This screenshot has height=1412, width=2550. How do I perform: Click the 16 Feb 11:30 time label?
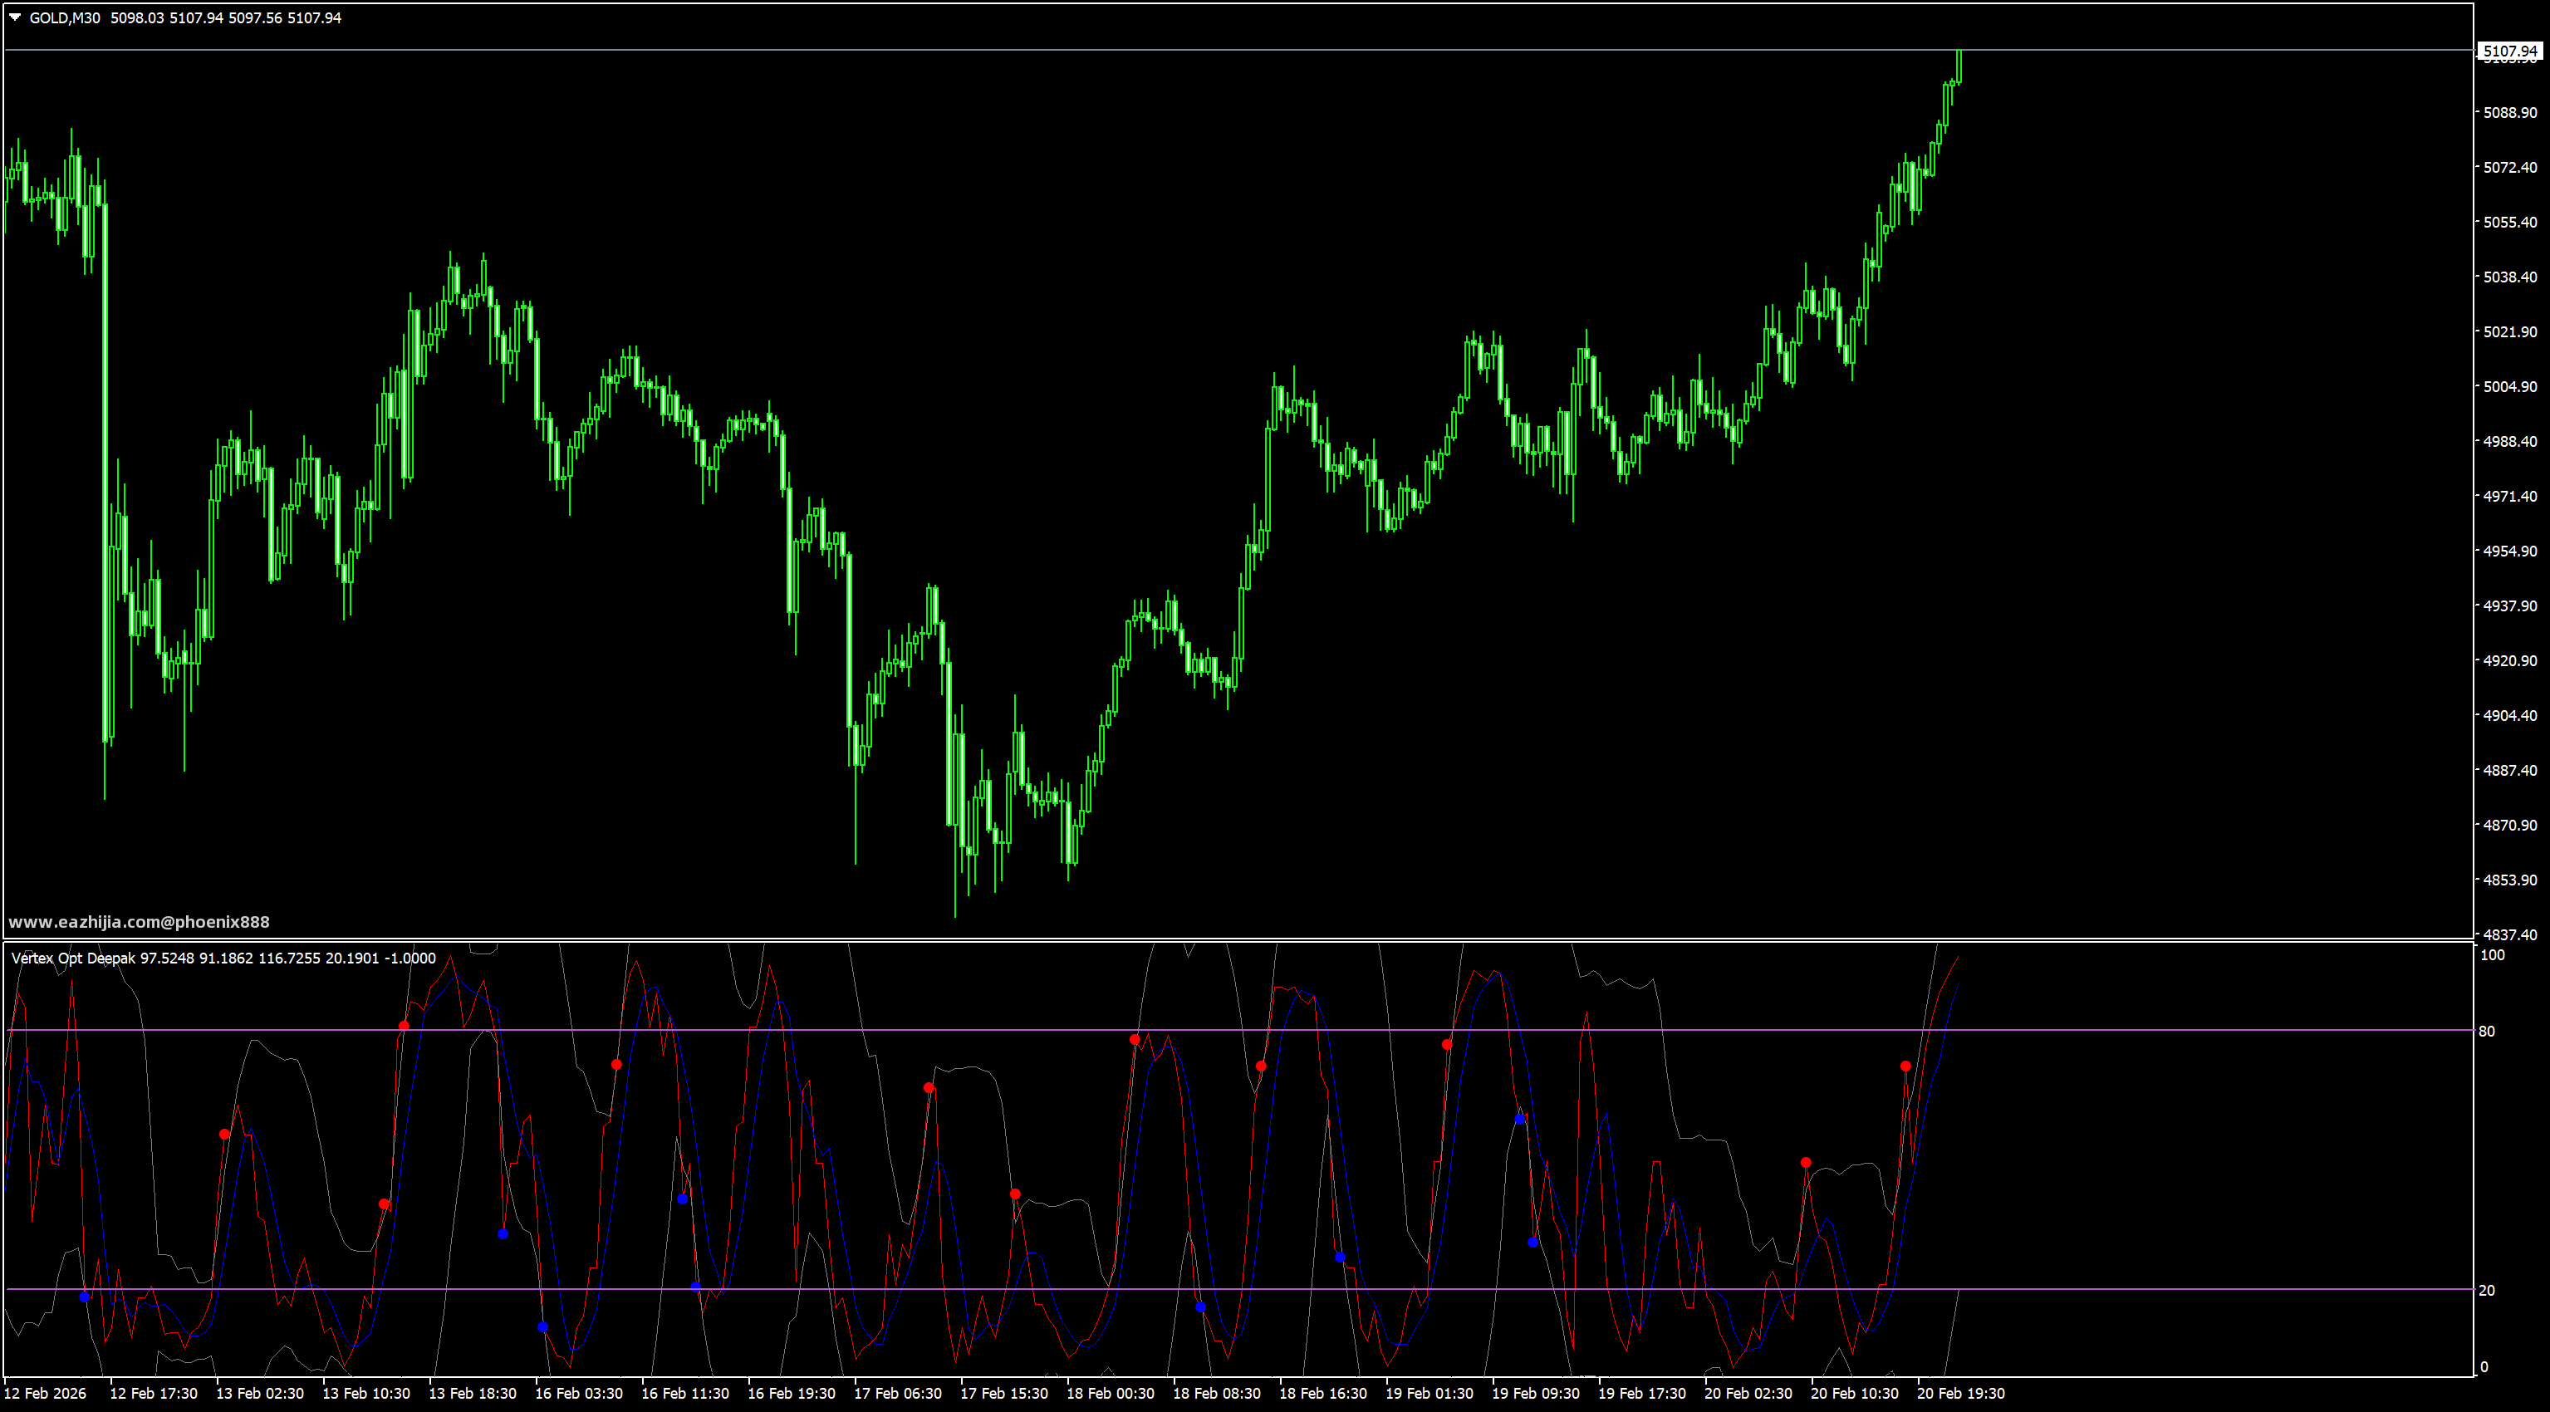pyautogui.click(x=685, y=1393)
